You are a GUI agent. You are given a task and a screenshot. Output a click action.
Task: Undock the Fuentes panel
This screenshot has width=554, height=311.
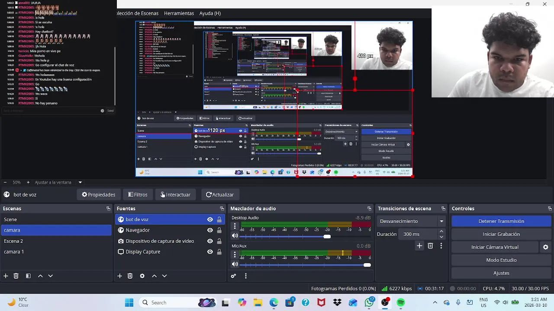(x=222, y=209)
